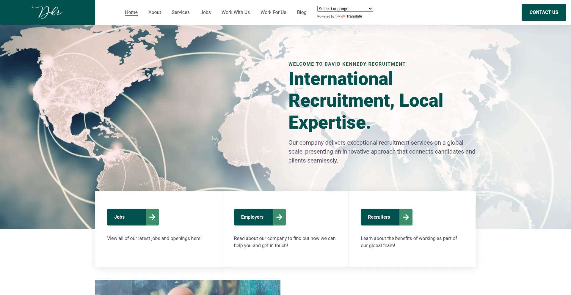Open the Blog menu item
The image size is (571, 295).
(x=302, y=12)
